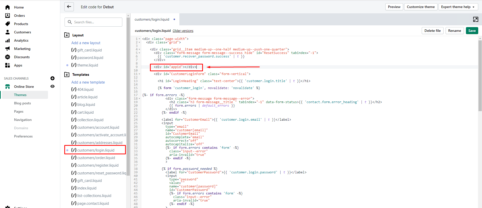Open customers/order.liquid template file

(93, 158)
